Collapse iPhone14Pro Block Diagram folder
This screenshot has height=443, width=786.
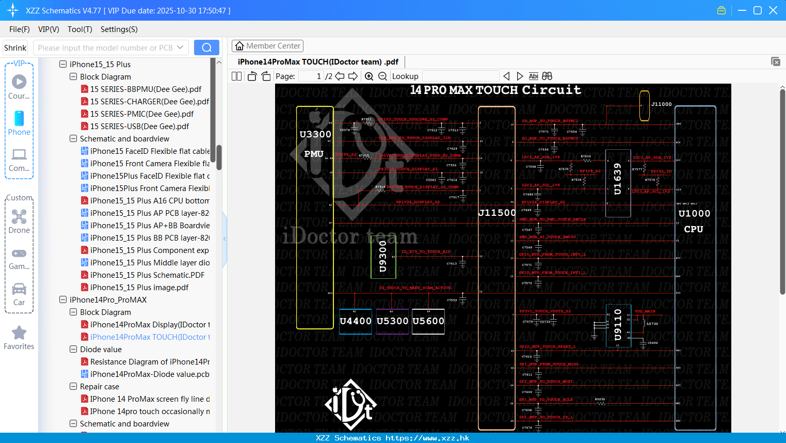tap(73, 312)
